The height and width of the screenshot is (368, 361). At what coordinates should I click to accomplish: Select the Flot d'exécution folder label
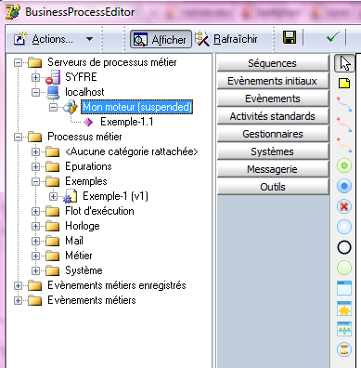pyautogui.click(x=99, y=211)
